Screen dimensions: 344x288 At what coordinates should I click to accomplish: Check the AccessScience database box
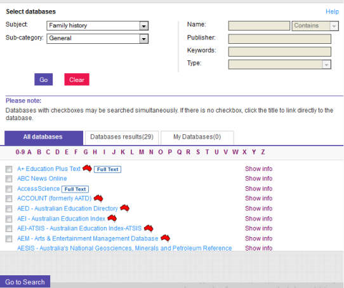(x=9, y=189)
